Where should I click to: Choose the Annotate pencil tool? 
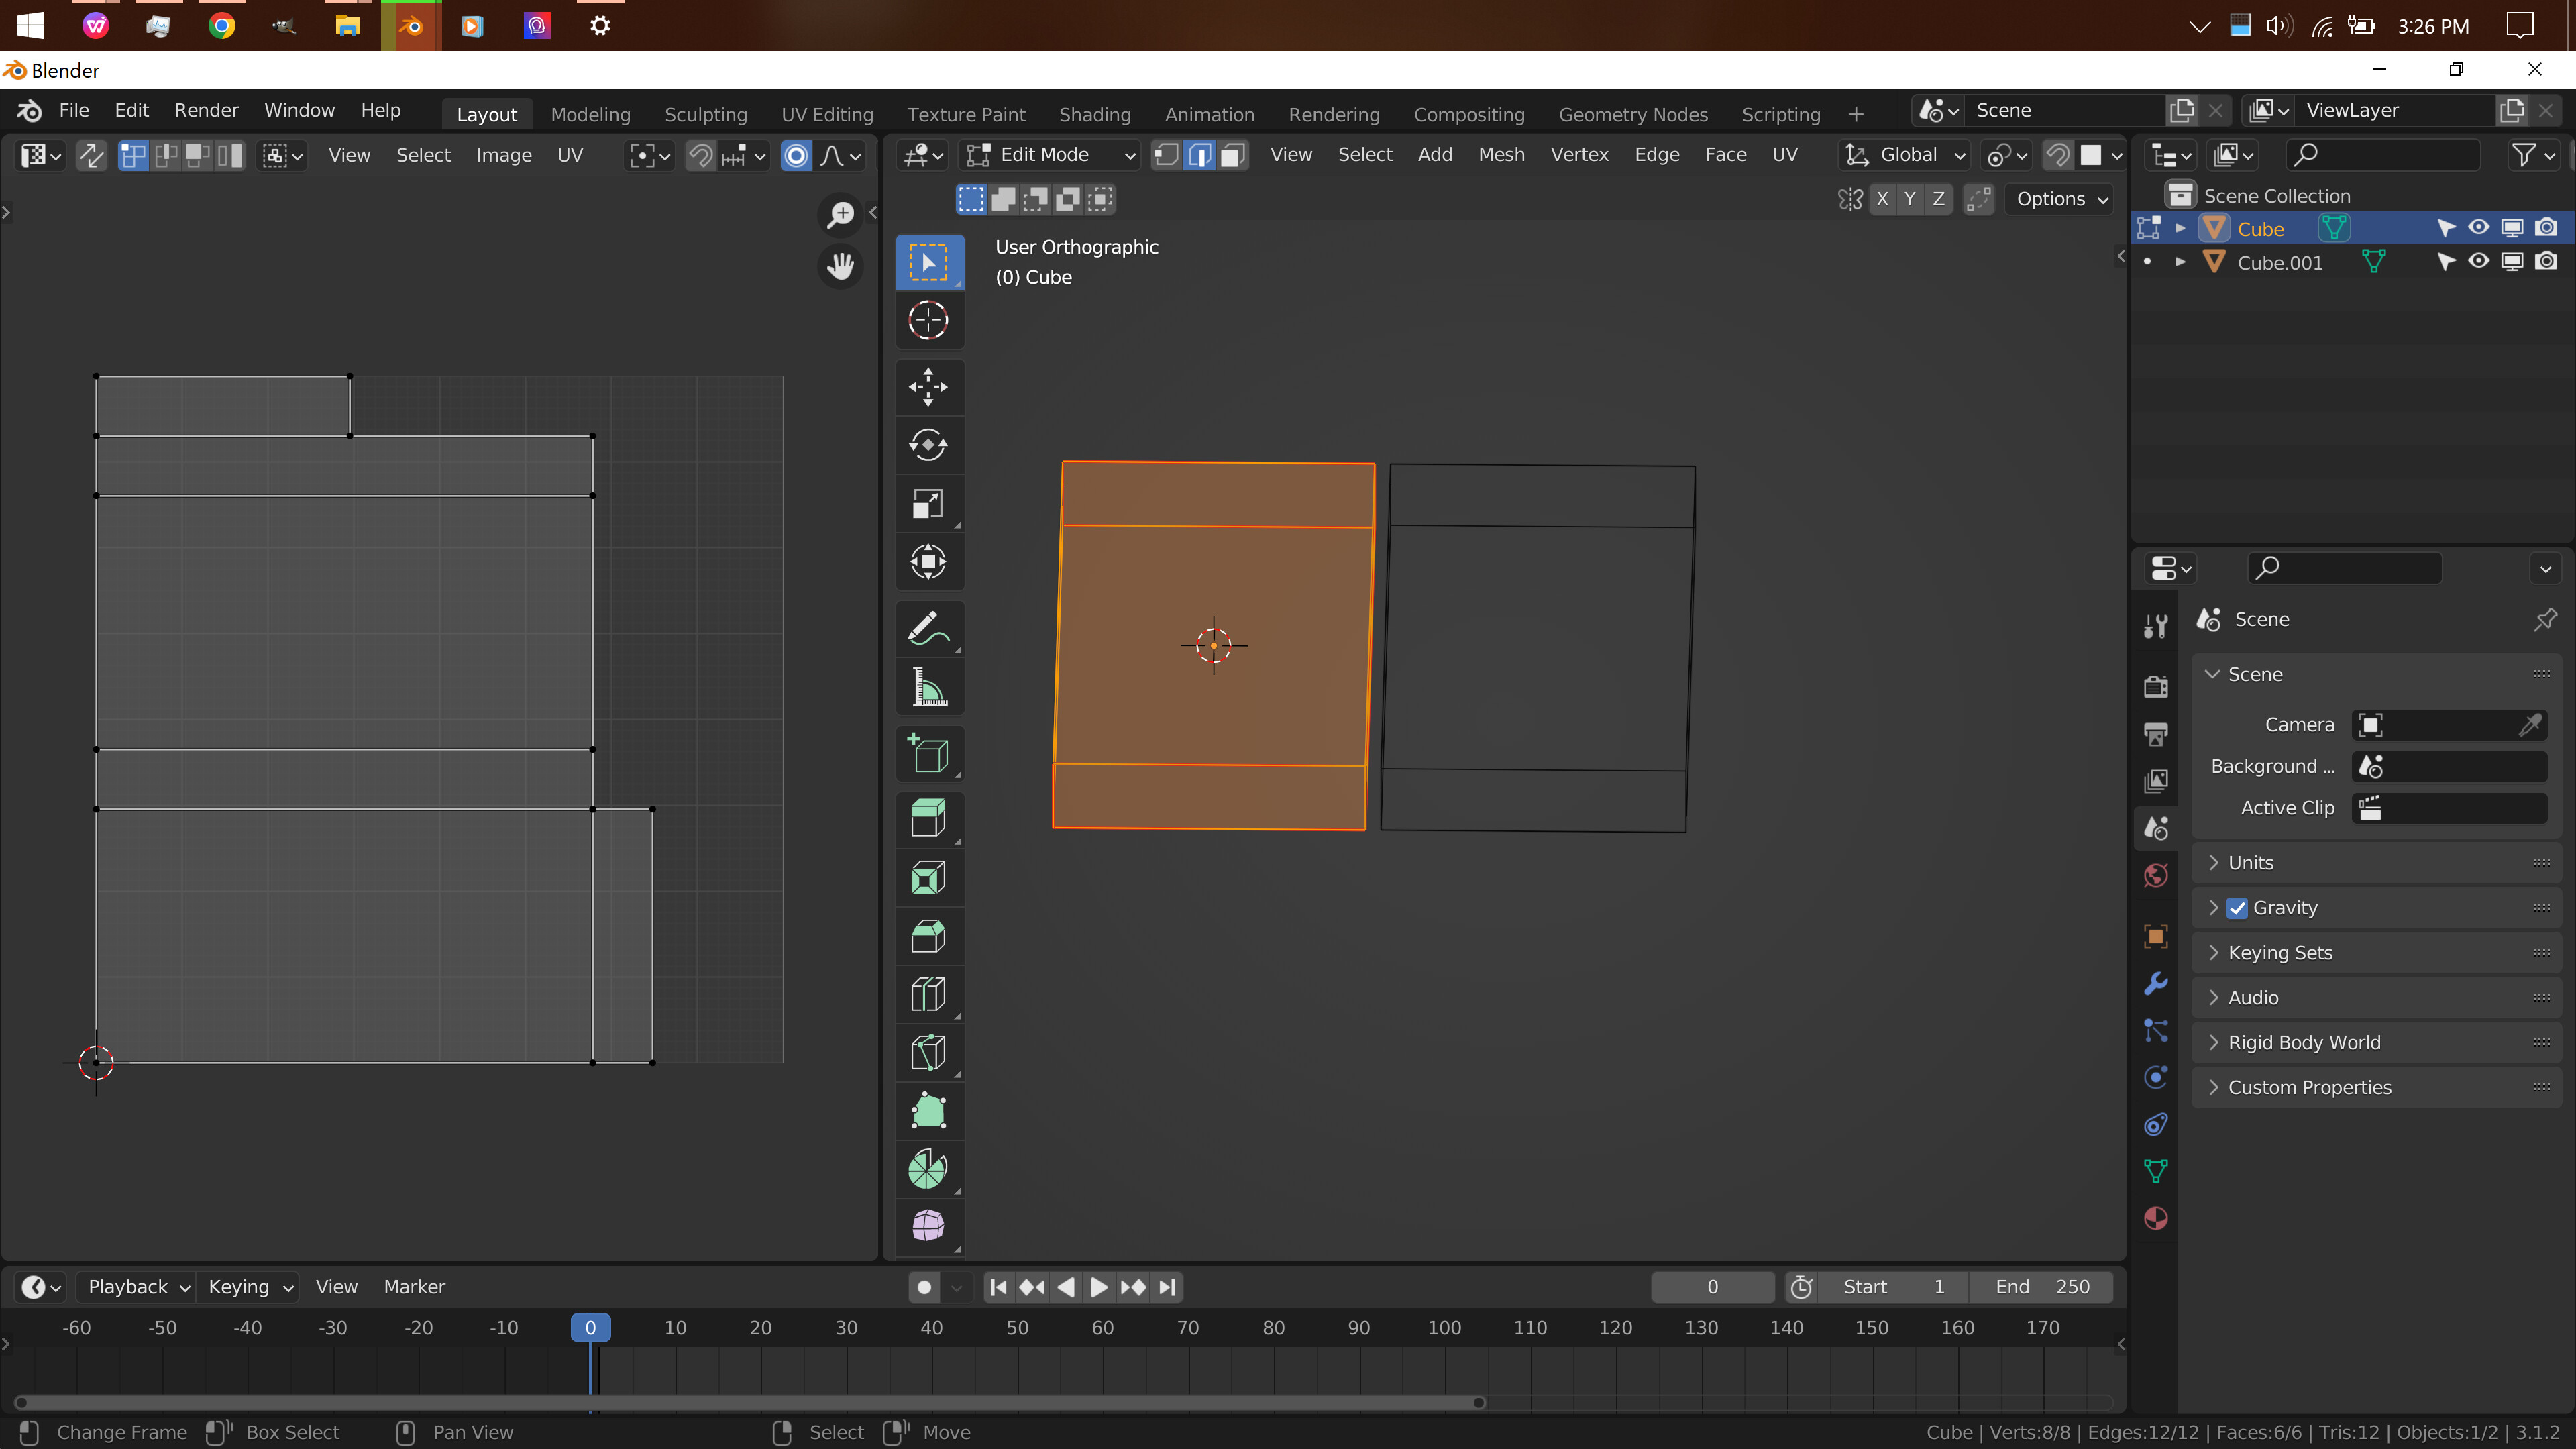pos(928,629)
